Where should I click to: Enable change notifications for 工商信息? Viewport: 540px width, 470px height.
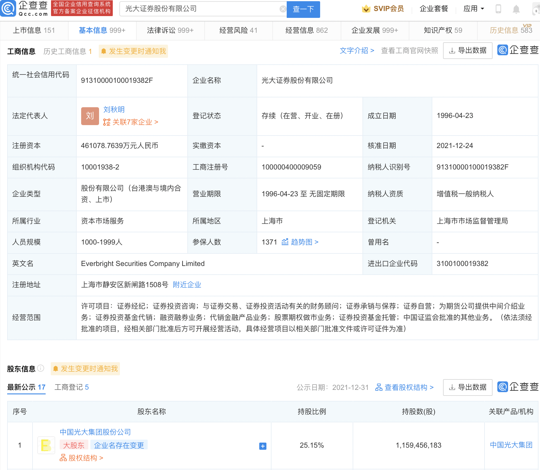click(133, 51)
